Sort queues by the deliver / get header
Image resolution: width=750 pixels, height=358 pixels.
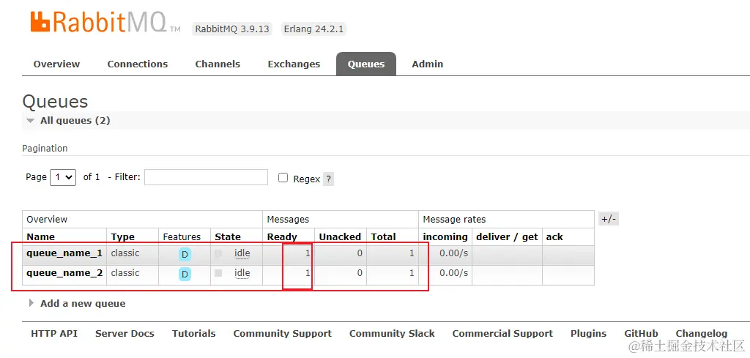coord(507,237)
